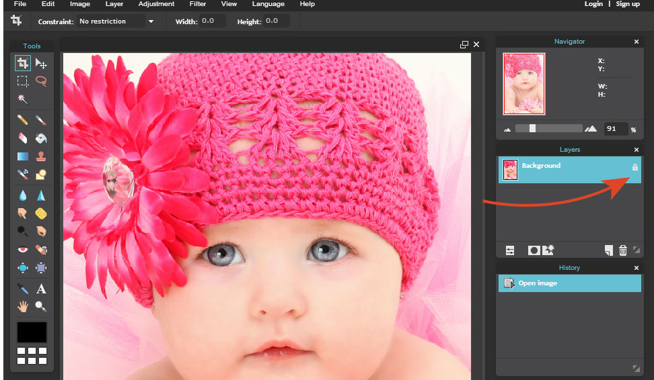The width and height of the screenshot is (654, 380).
Task: Select the Paint bucket tool
Action: coord(41,138)
